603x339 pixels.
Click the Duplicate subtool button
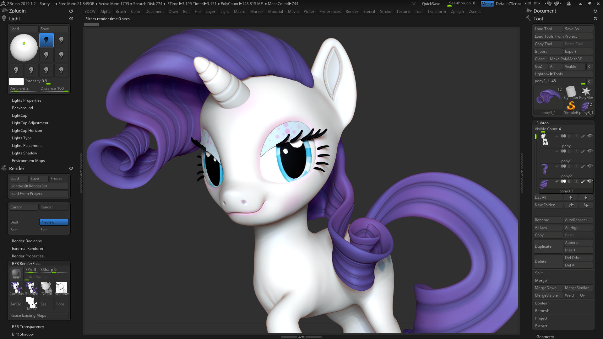(548, 246)
